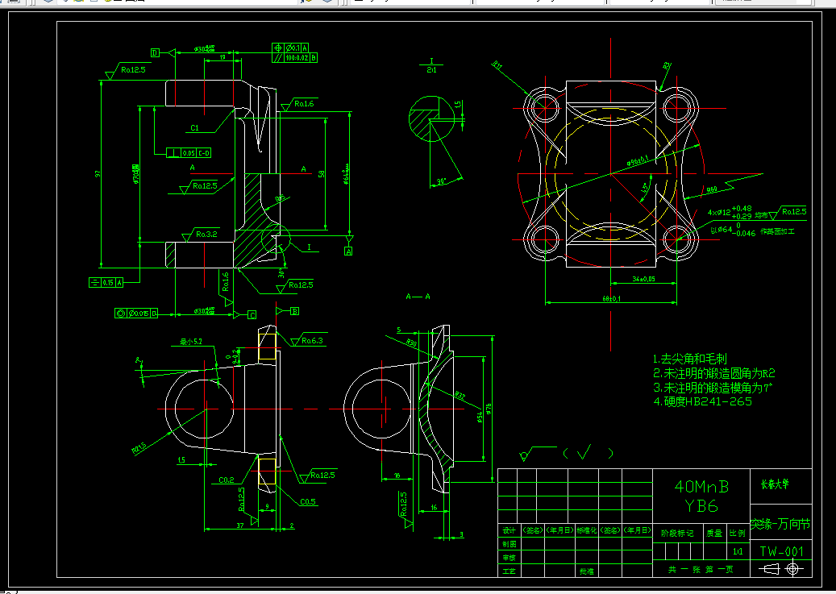Screen dimensions: 836x594
Task: Select the 设计 row label
Action: tap(510, 530)
